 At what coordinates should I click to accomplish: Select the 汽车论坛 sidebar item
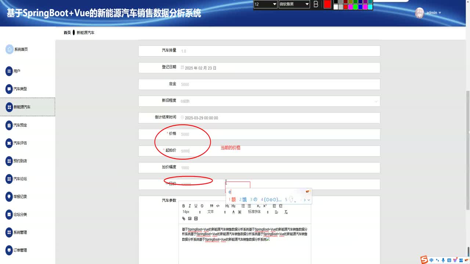coord(20,179)
